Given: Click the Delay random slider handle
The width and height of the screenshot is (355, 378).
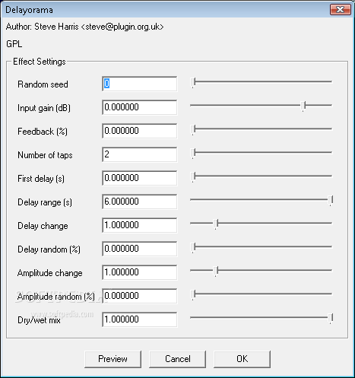Looking at the screenshot, I should (193, 248).
